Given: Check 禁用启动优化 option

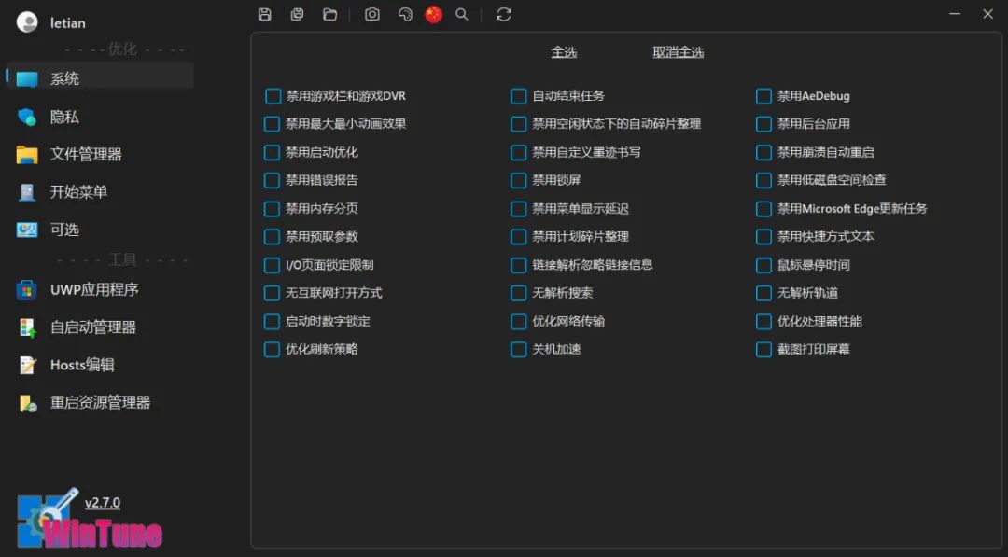Looking at the screenshot, I should click(x=273, y=152).
